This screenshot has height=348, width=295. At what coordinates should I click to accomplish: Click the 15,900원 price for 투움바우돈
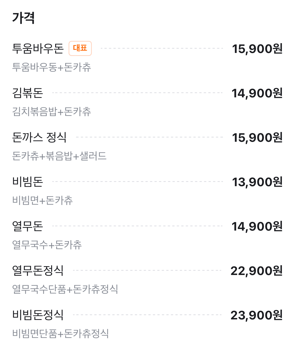tap(257, 49)
